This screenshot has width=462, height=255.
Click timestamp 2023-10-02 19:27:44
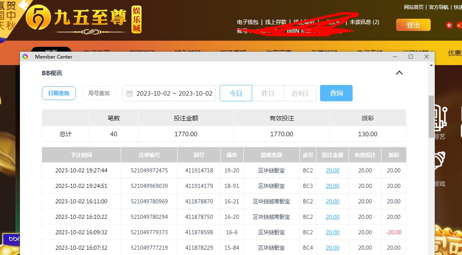81,170
